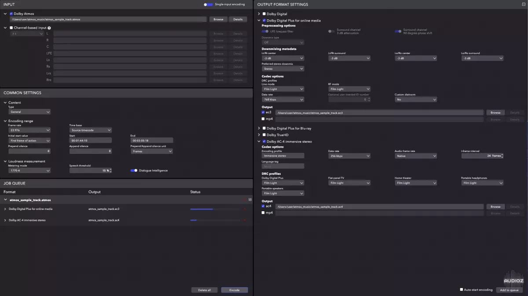
Task: Click the Speech threshold percentage field
Action: [91, 170]
